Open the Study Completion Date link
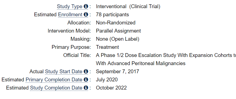Image resolution: width=236 pixels, height=99 pixels. click(x=56, y=88)
